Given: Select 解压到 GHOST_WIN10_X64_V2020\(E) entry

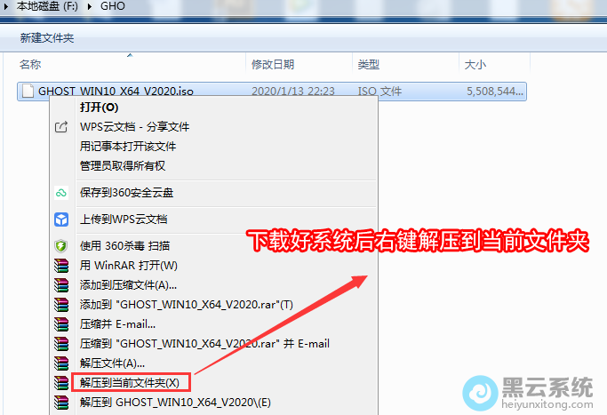Looking at the screenshot, I should (175, 403).
